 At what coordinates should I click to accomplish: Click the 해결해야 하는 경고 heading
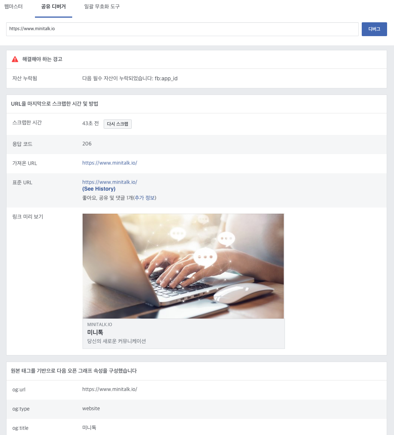pos(42,59)
